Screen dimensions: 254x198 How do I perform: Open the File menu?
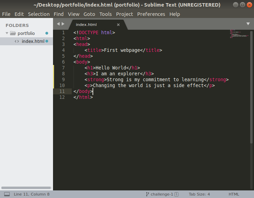coord(6,14)
